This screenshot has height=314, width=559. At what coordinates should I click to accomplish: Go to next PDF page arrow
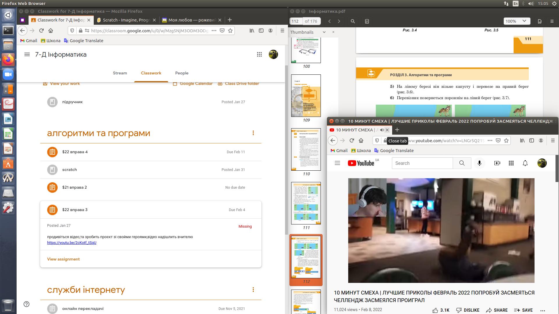coord(339,21)
